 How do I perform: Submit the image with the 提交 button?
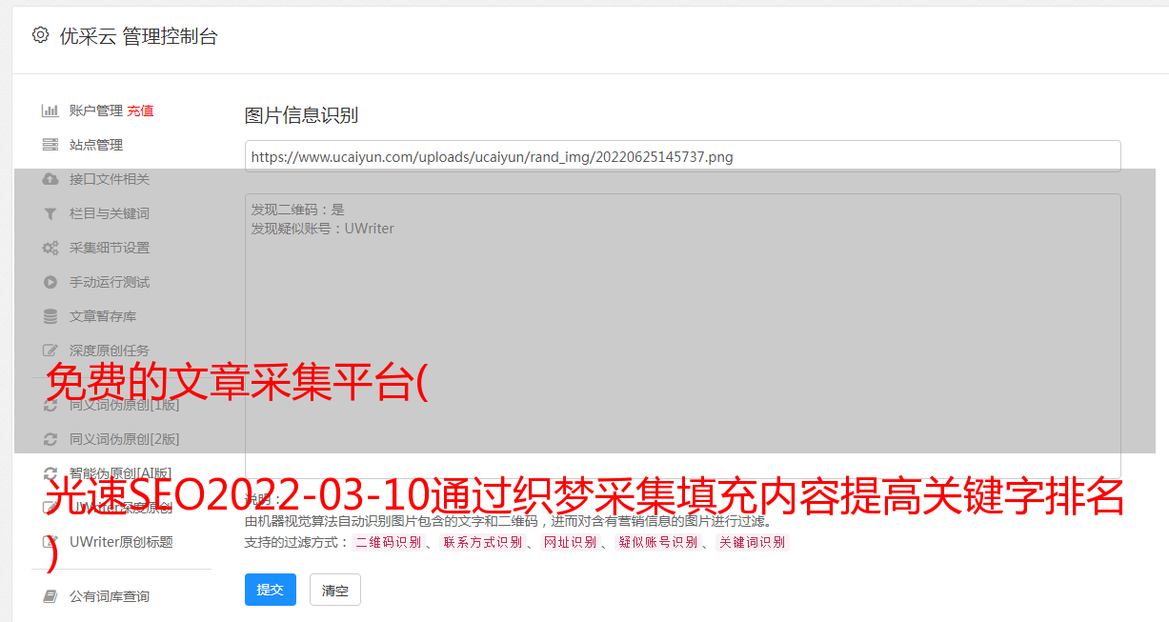(271, 590)
